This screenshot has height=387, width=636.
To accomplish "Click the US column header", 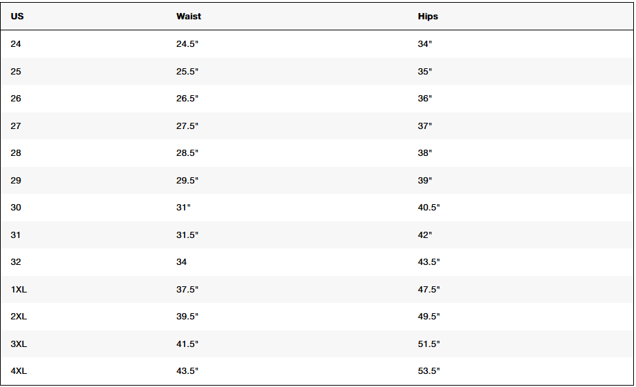I will (x=17, y=17).
